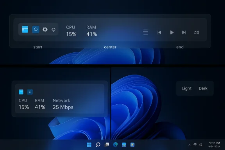
Task: Start media playback with the play button
Action: pos(172,32)
